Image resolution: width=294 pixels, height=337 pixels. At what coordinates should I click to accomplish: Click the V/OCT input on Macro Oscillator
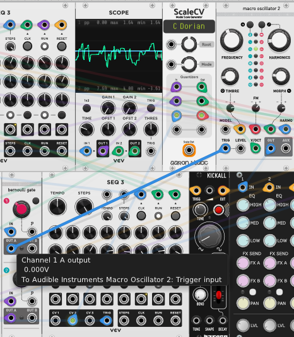(256, 148)
